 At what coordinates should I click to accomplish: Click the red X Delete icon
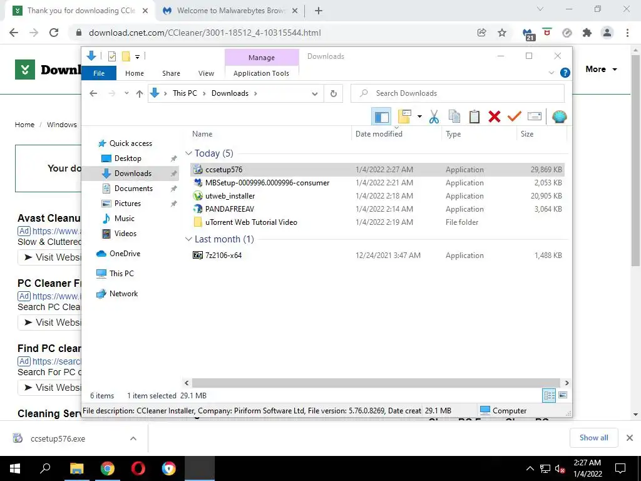tap(495, 117)
